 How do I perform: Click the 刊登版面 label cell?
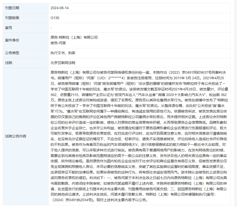click(26, 18)
